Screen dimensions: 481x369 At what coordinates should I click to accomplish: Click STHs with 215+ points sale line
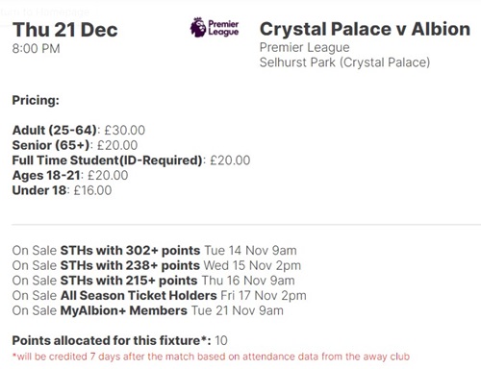(x=153, y=281)
